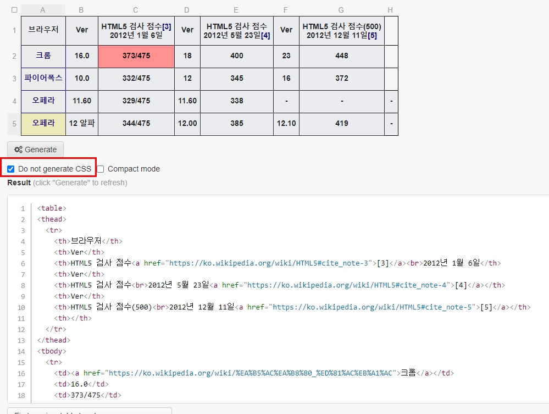Image resolution: width=549 pixels, height=414 pixels.
Task: Select row 5 header number
Action: (x=14, y=124)
